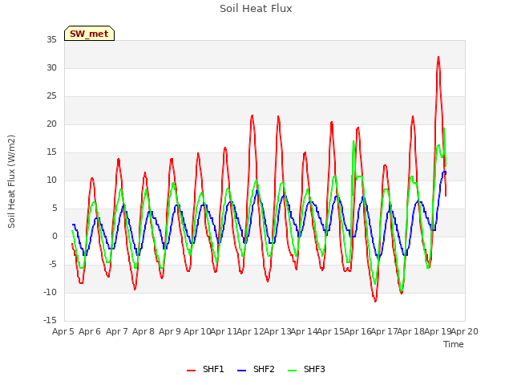The height and width of the screenshot is (385, 513).
Task: Click the SHF1 peak near Apr 19
Action: click(x=438, y=57)
